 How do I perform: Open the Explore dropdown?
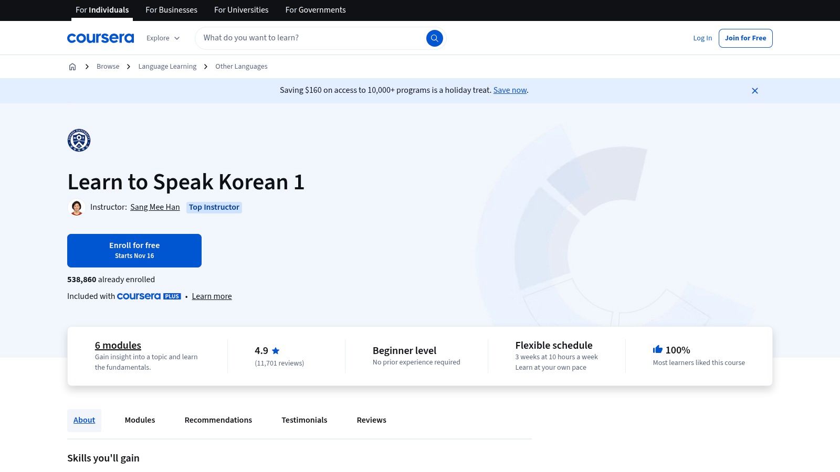point(163,38)
